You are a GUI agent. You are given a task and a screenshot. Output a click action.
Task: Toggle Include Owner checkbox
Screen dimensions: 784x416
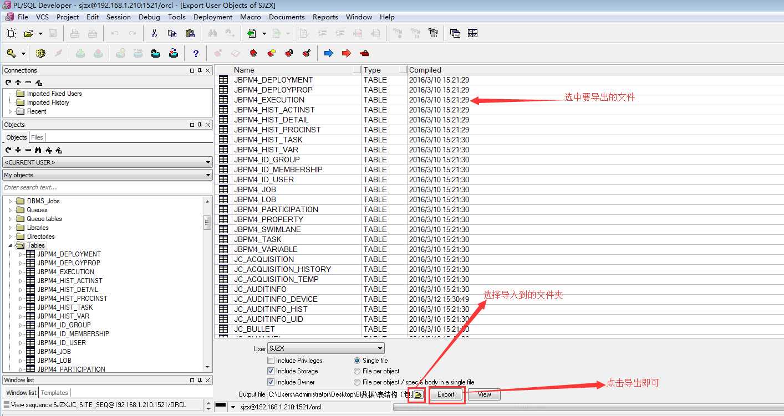tap(271, 382)
